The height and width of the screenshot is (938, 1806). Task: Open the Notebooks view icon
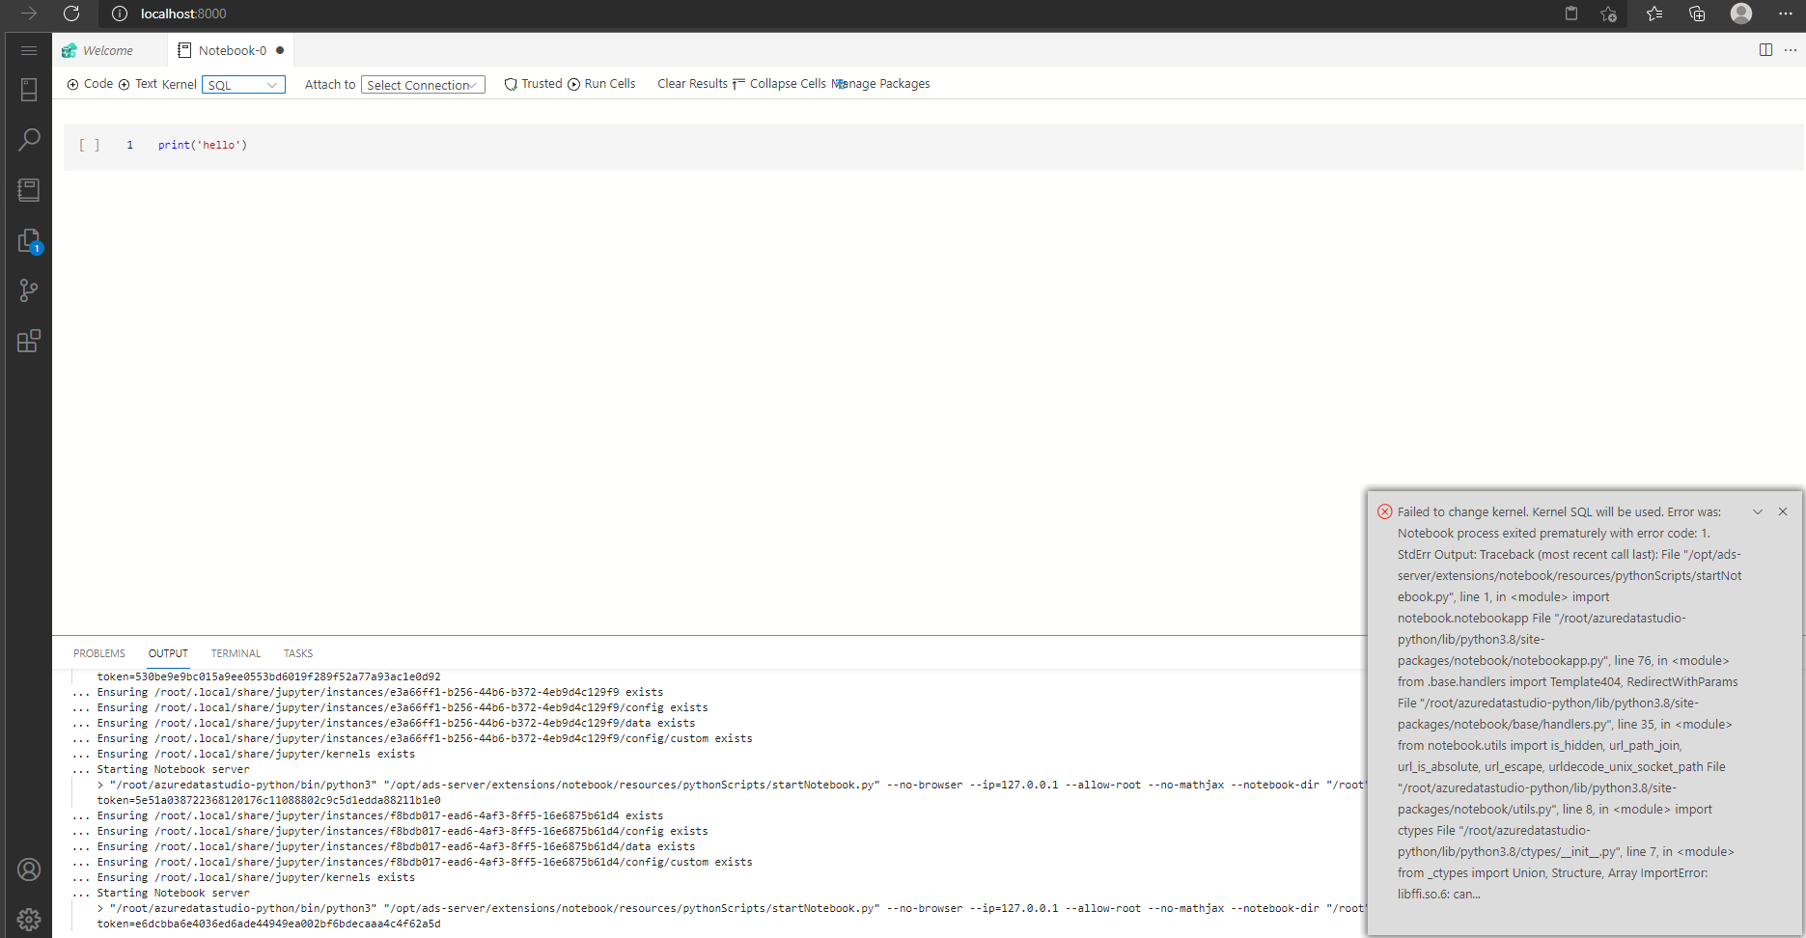(29, 190)
